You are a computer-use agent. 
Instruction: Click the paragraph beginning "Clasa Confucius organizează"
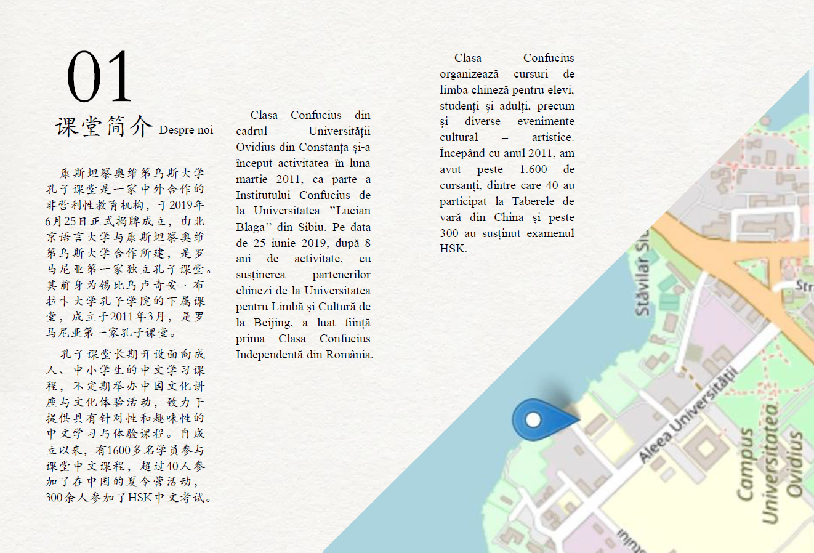(507, 153)
